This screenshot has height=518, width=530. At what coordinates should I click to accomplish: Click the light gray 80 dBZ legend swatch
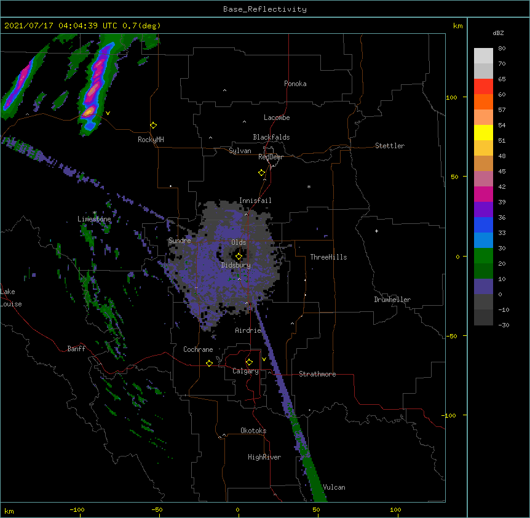[483, 55]
